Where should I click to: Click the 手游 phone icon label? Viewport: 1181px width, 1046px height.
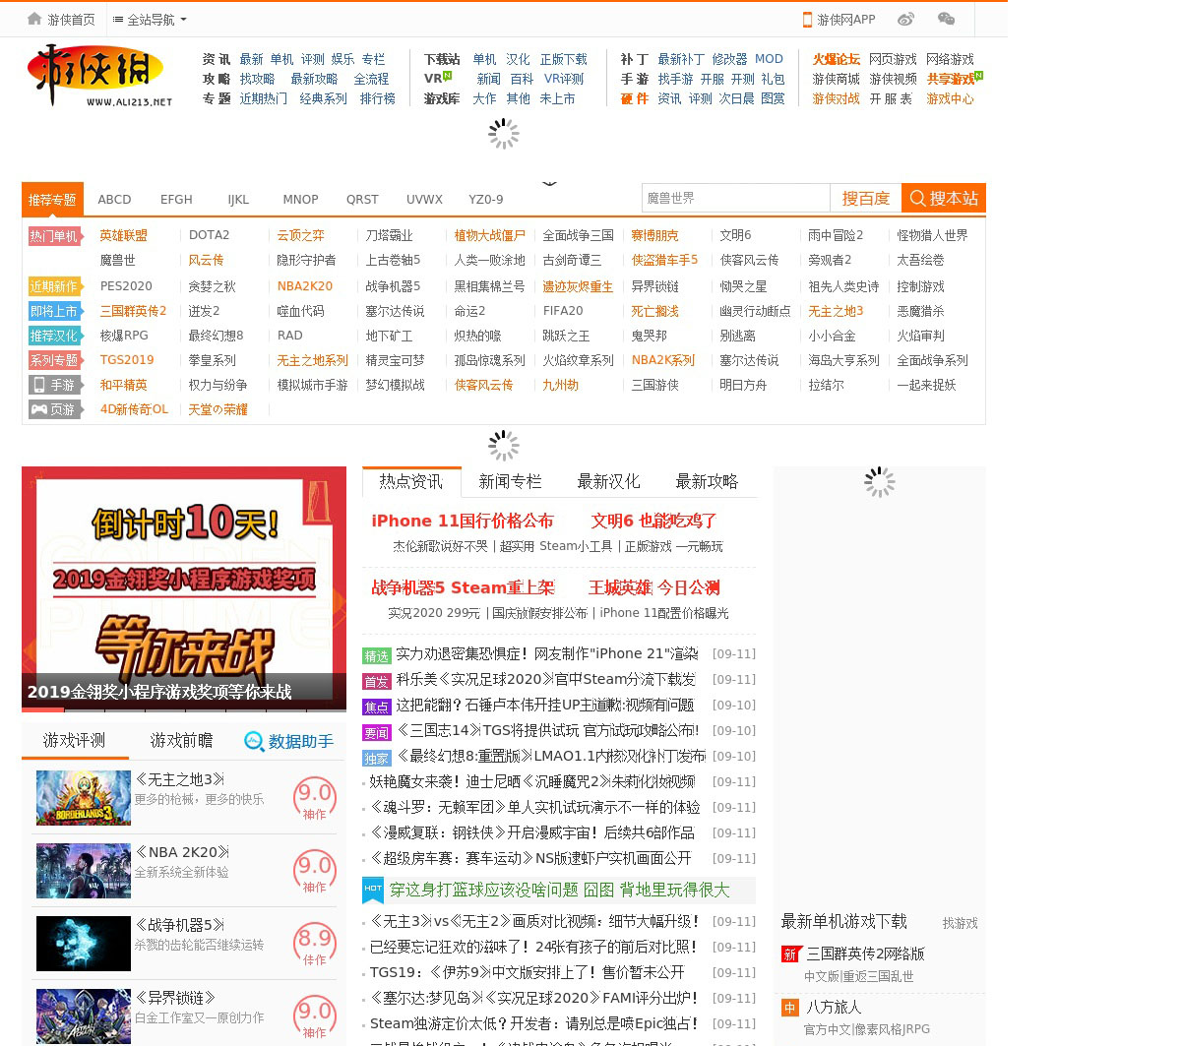[54, 385]
